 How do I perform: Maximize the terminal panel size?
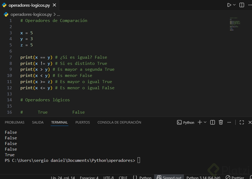[x=242, y=122]
